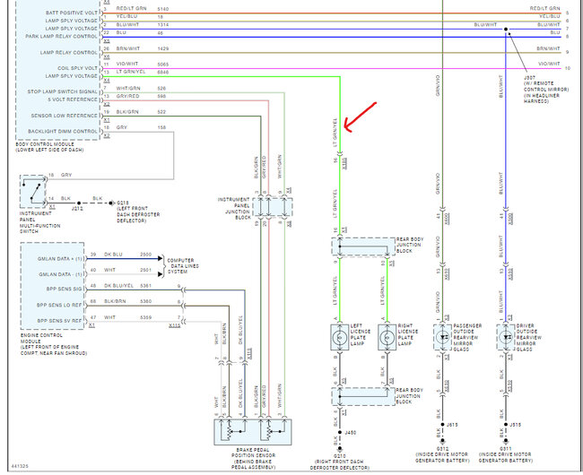The width and height of the screenshot is (583, 475).
Task: Click the X185 connector label
Action: pyautogui.click(x=344, y=163)
